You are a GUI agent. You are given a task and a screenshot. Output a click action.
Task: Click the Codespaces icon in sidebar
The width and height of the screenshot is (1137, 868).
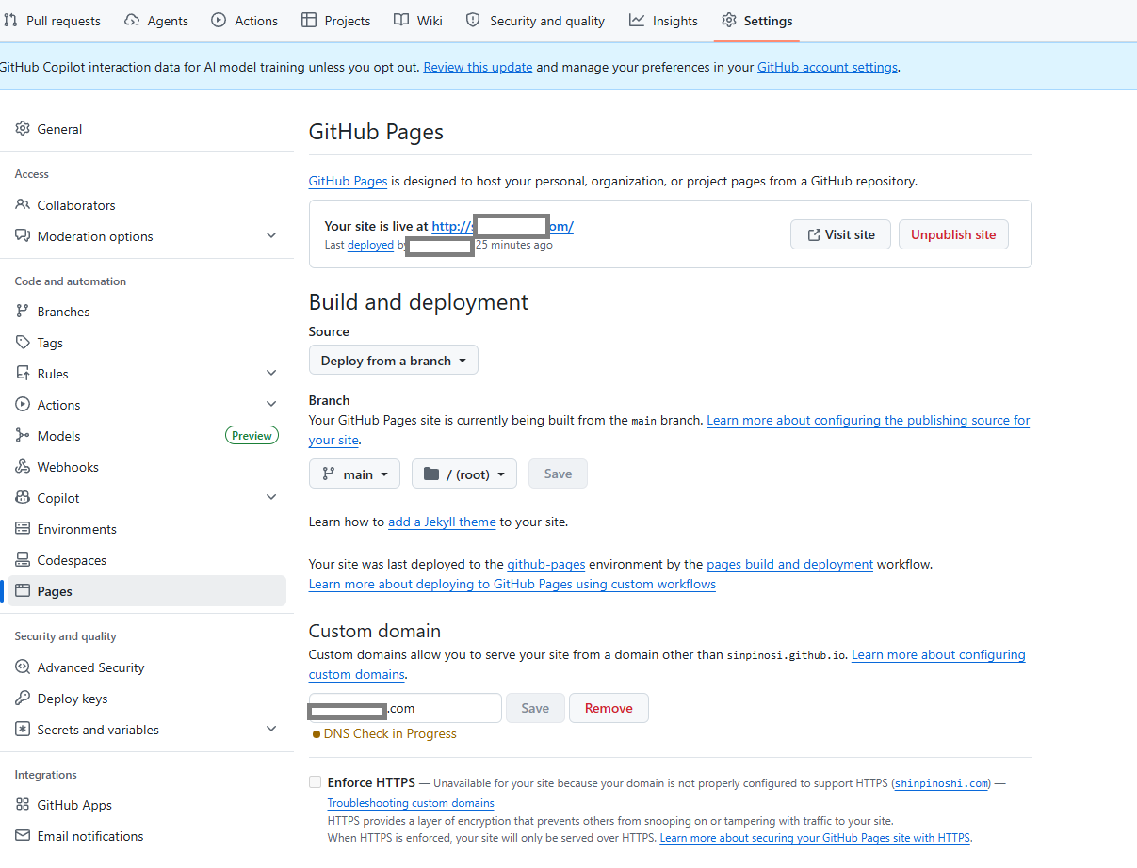(x=23, y=560)
